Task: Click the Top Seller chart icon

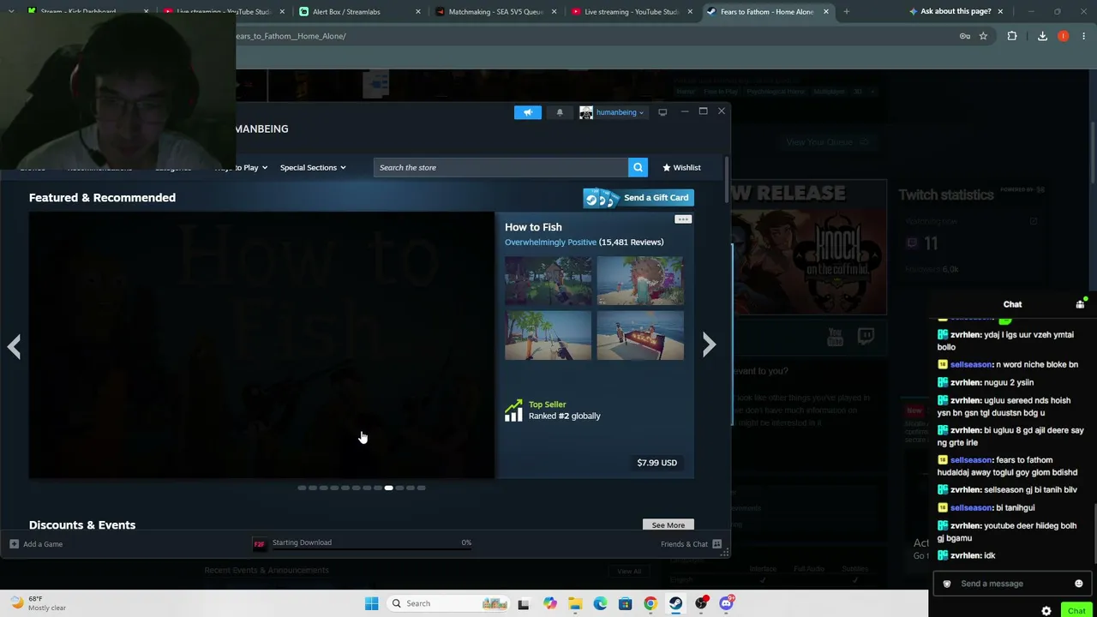Action: pos(513,410)
